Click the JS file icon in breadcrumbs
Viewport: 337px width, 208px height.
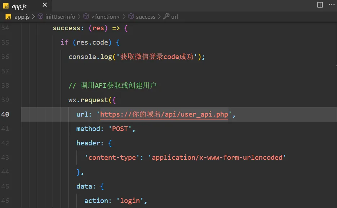(8, 17)
